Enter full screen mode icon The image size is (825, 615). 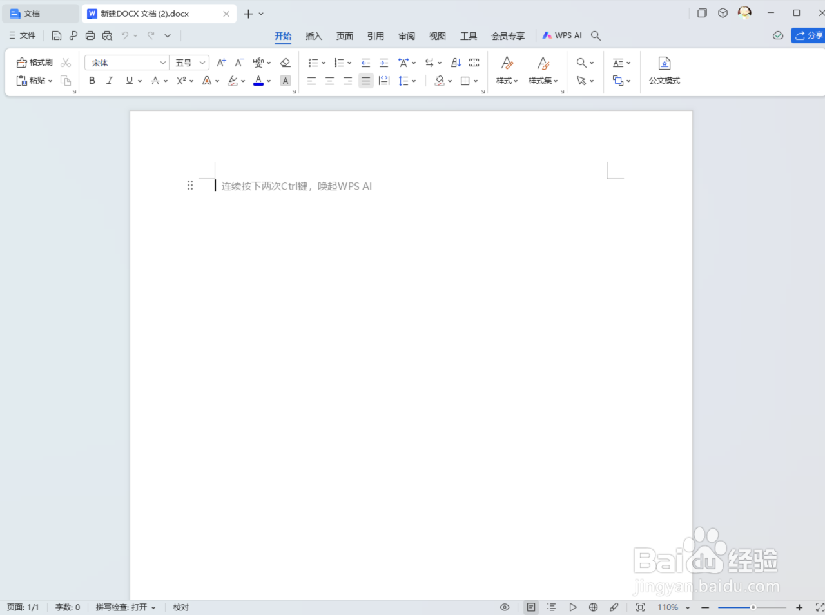pyautogui.click(x=820, y=607)
